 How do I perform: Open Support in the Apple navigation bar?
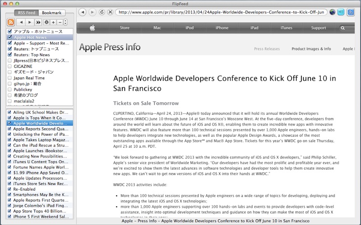tap(319, 28)
